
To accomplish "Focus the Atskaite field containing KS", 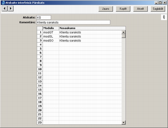I will point(44,18).
